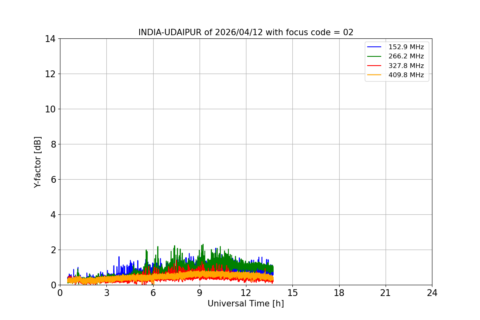Screen dimensions: 480x320
Task: Click the red 327.8 MHz legend line
Action: pos(374,66)
